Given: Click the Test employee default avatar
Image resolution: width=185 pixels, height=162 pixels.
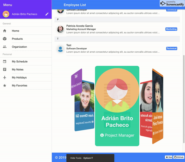Looking at the screenshot, I should 60,49.
